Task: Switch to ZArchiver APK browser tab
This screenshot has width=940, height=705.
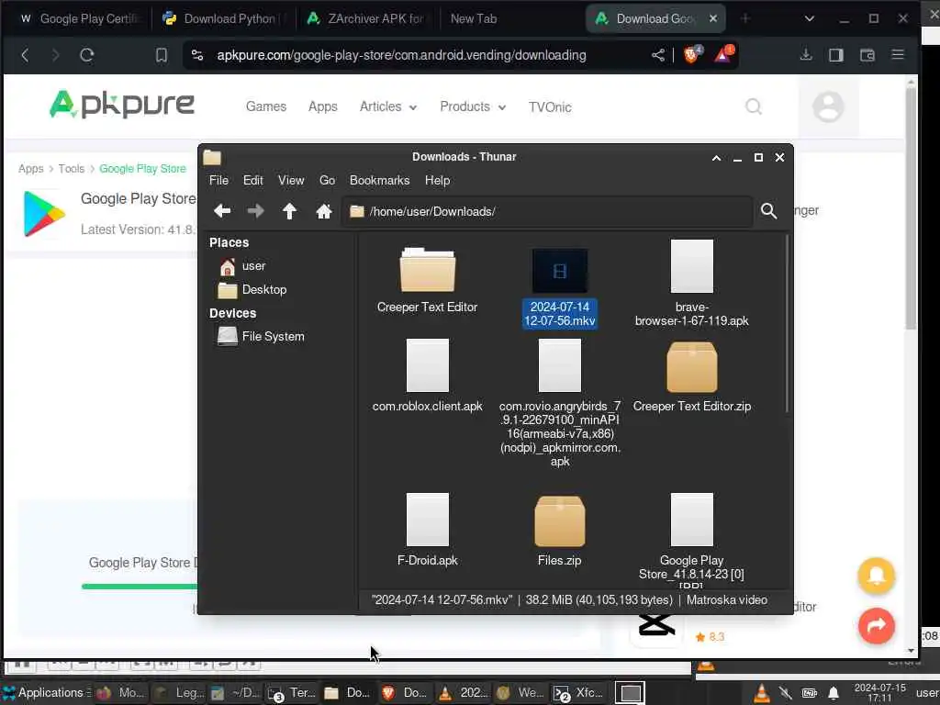Action: pyautogui.click(x=367, y=18)
